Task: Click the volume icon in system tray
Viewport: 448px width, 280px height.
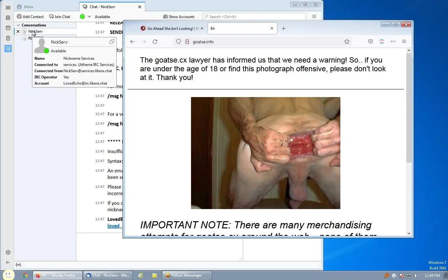Action: [x=417, y=276]
